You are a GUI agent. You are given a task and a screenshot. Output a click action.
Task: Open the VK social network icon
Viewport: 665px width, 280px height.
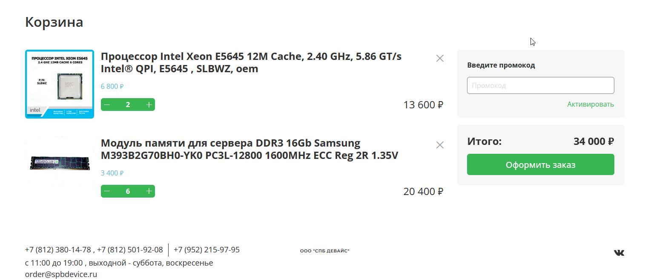point(619,253)
